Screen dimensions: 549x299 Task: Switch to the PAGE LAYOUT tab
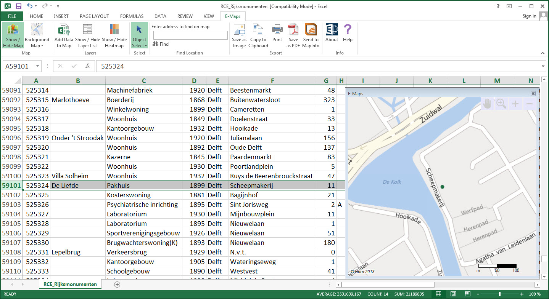pos(94,16)
